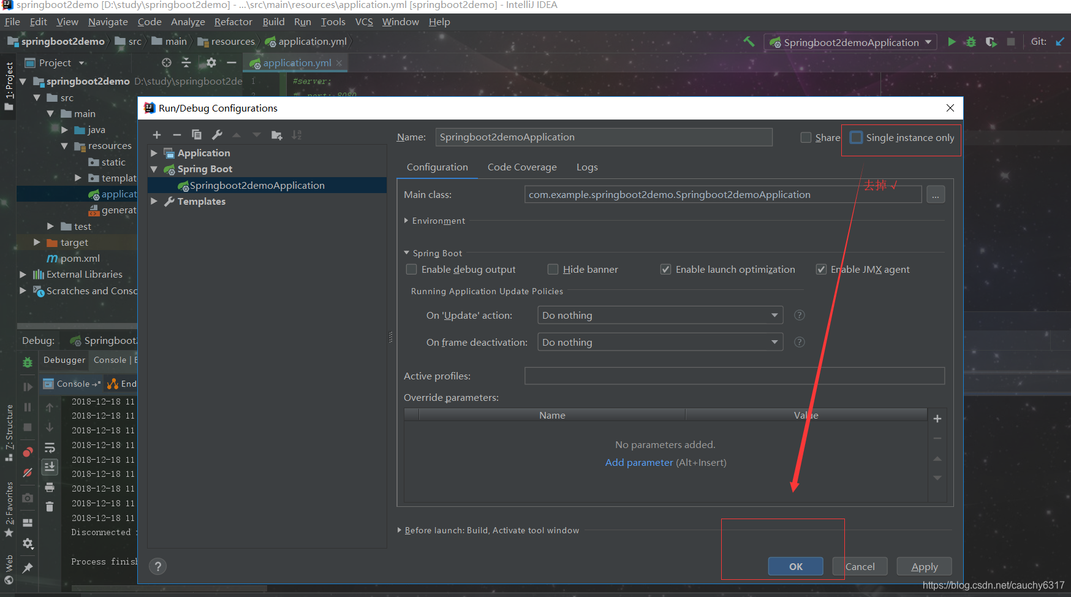Image resolution: width=1071 pixels, height=597 pixels.
Task: Click the Add New Configuration plus icon
Action: (157, 135)
